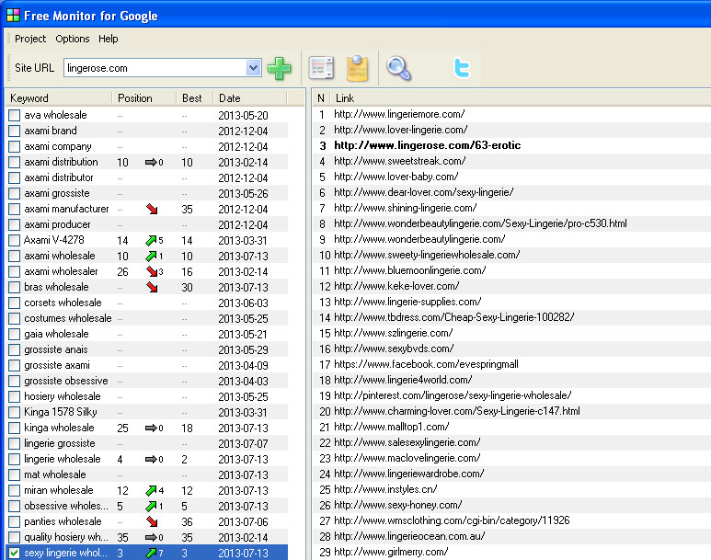Expand the Site URL dropdown arrow
The width and height of the screenshot is (711, 560).
click(254, 68)
